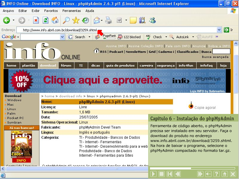Select the page refresh icon
This screenshot has height=179, width=239.
[46, 20]
